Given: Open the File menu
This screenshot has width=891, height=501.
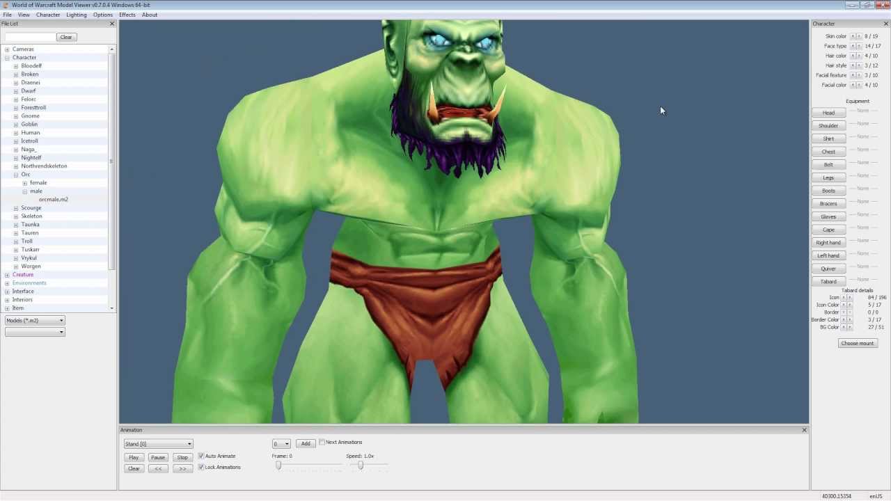Looking at the screenshot, I should pyautogui.click(x=7, y=15).
